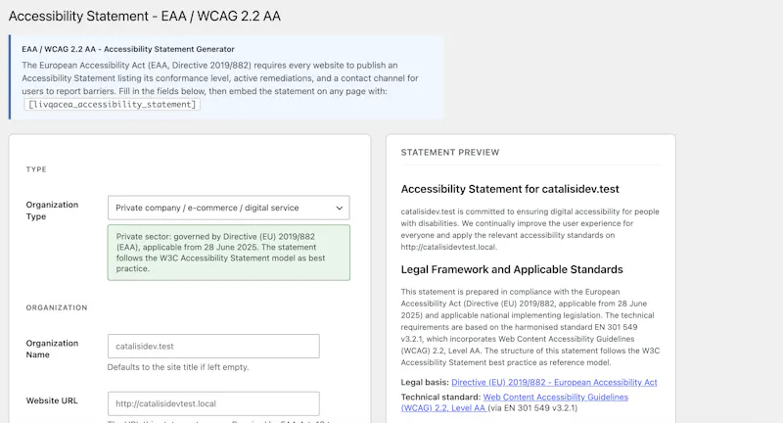The height and width of the screenshot is (423, 783).
Task: Click 'EAA / WCAG 2.2 AA - Accessibility Statement Generator' title
Action: (x=128, y=49)
